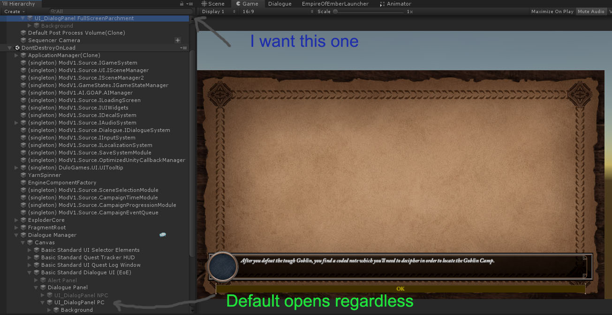
Task: Click the cube icon of ExploderCore
Action: (23, 220)
